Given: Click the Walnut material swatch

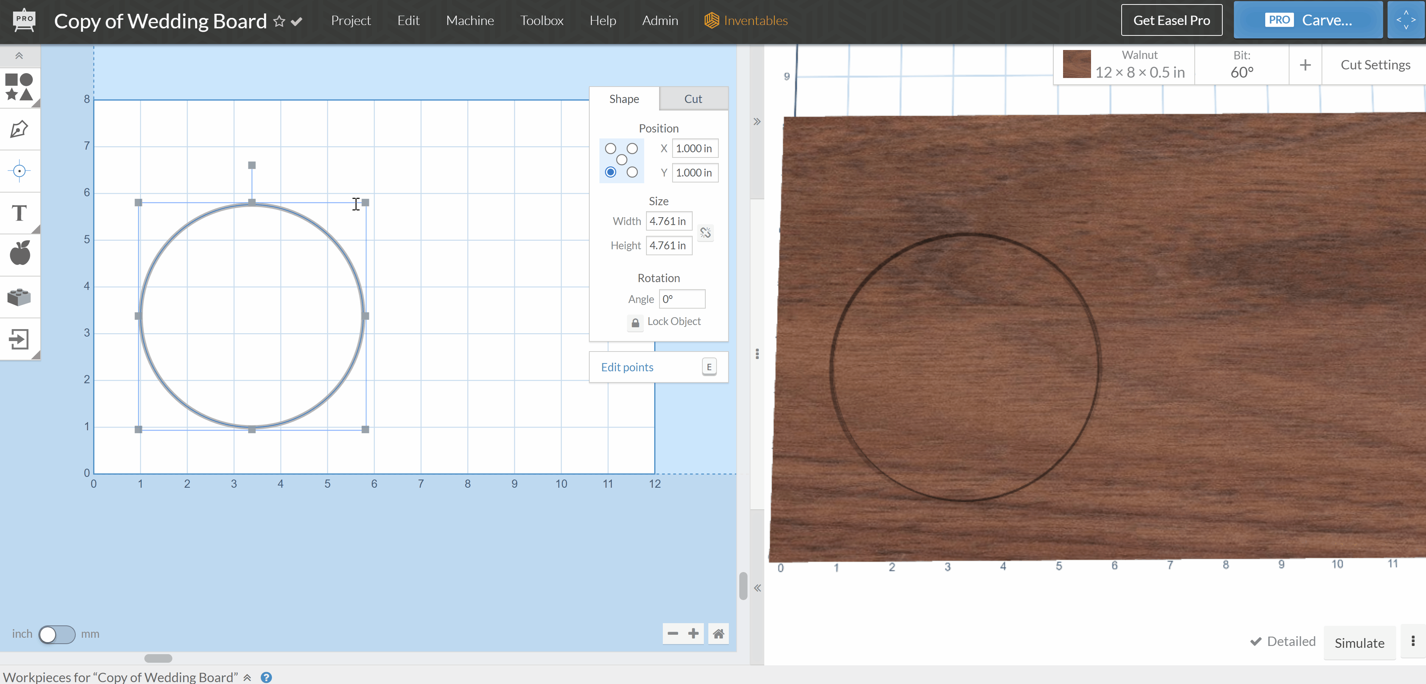Looking at the screenshot, I should coord(1076,64).
